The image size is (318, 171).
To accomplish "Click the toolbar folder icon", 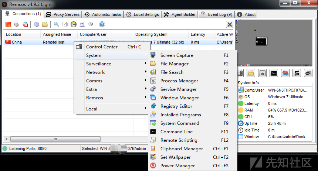I will pos(45,24).
